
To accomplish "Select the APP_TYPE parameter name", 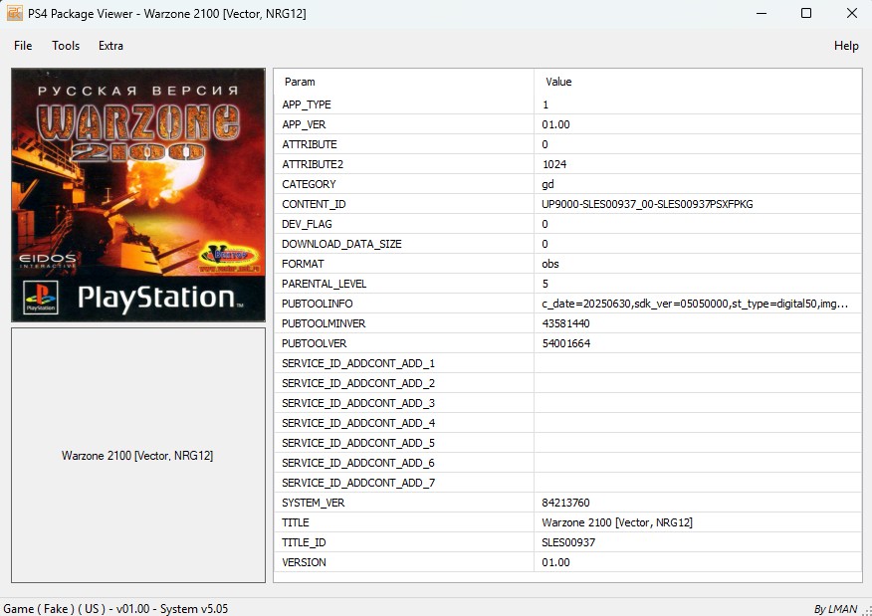I will [307, 104].
